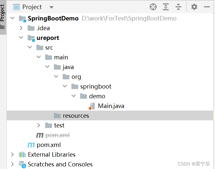Select the src folder label
215x169 pixels.
pyautogui.click(x=49, y=48)
